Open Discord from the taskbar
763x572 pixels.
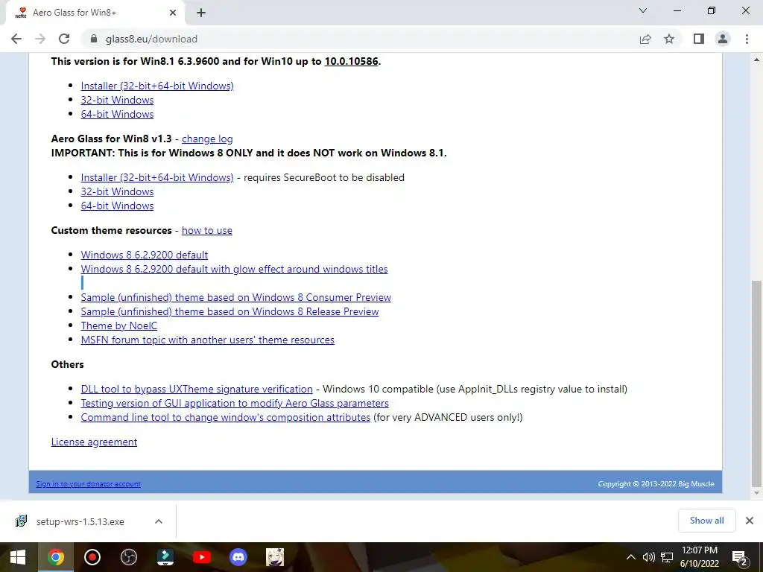coord(238,557)
